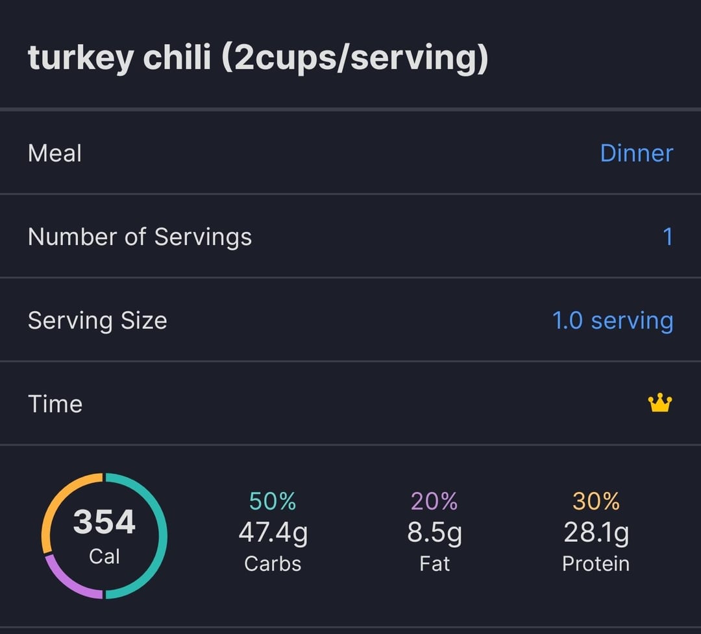The width and height of the screenshot is (701, 634).
Task: Select the Meal row label
Action: (55, 153)
